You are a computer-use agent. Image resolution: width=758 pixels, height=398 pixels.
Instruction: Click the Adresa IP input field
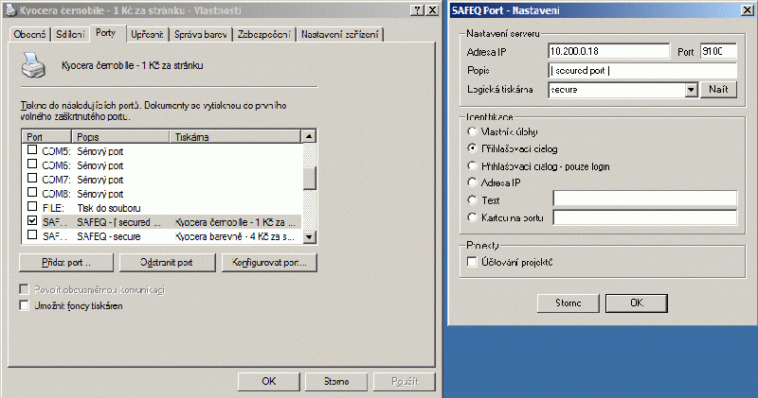click(x=609, y=51)
